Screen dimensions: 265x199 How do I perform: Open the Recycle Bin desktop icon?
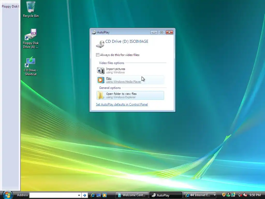click(31, 9)
